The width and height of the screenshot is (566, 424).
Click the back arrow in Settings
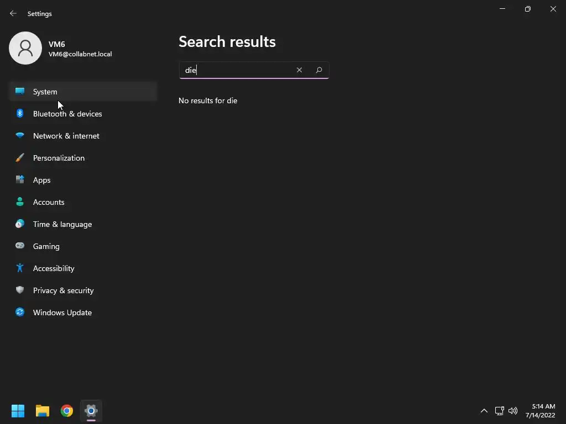point(13,13)
